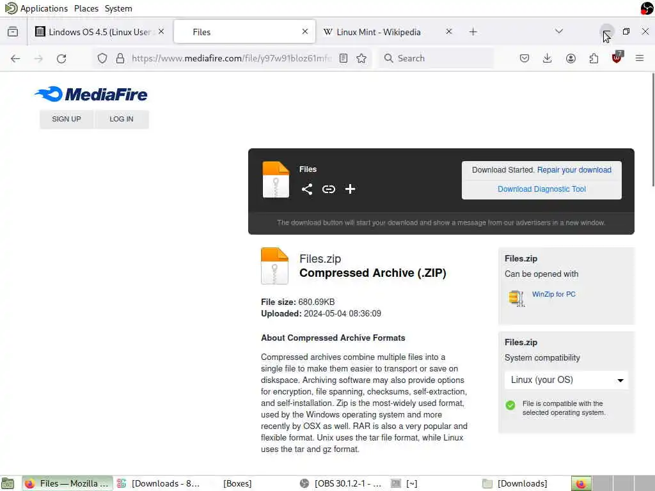Image resolution: width=655 pixels, height=491 pixels.
Task: Click the Firefox icon in bottom-right panel
Action: click(581, 483)
